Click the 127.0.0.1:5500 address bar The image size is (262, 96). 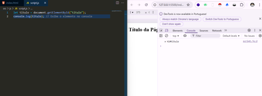click(x=171, y=5)
